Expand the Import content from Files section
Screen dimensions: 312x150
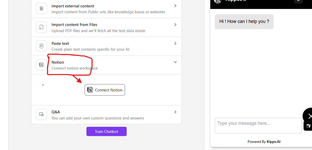tap(175, 25)
